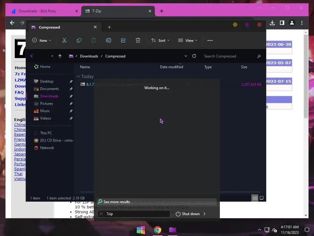Go up one folder level in Explorer
314x236 pixels.
point(60,56)
